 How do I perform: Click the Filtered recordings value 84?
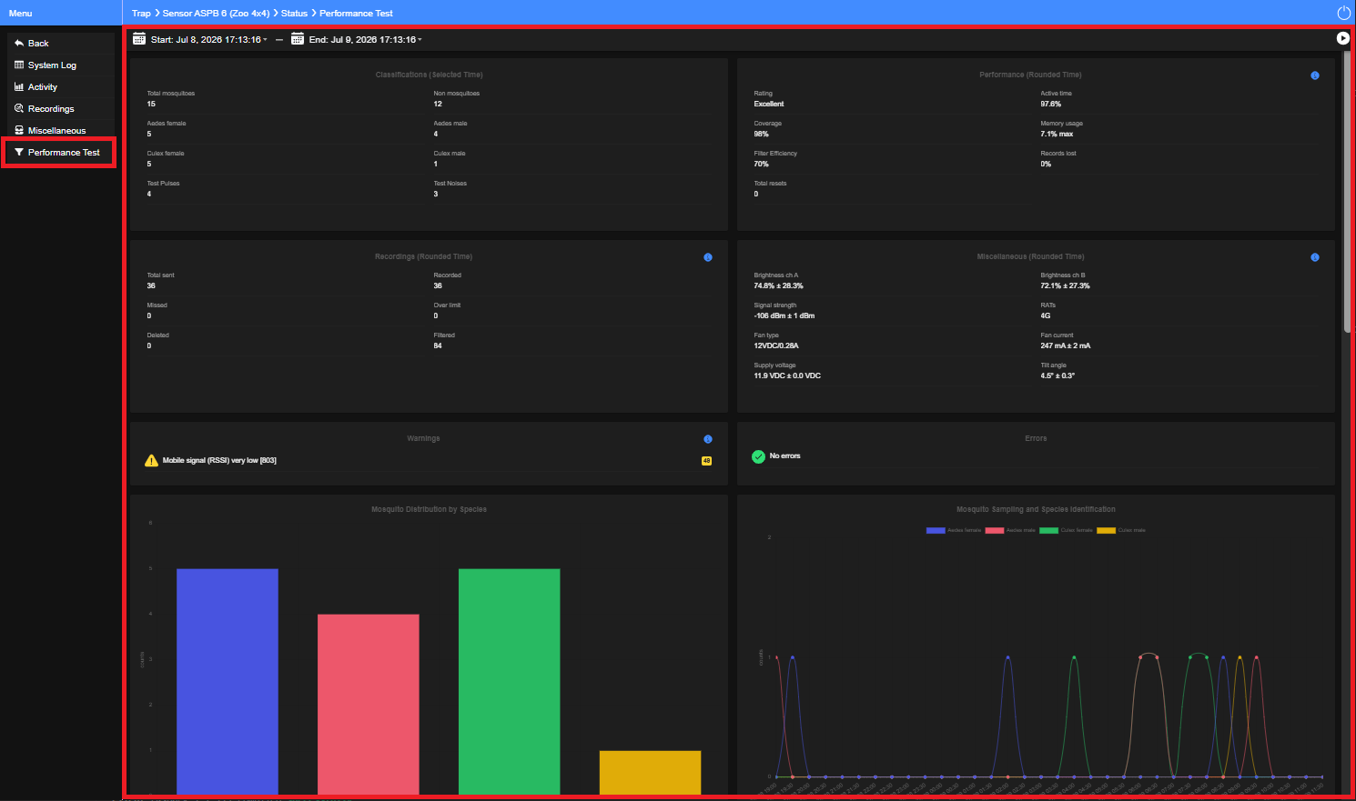click(438, 346)
